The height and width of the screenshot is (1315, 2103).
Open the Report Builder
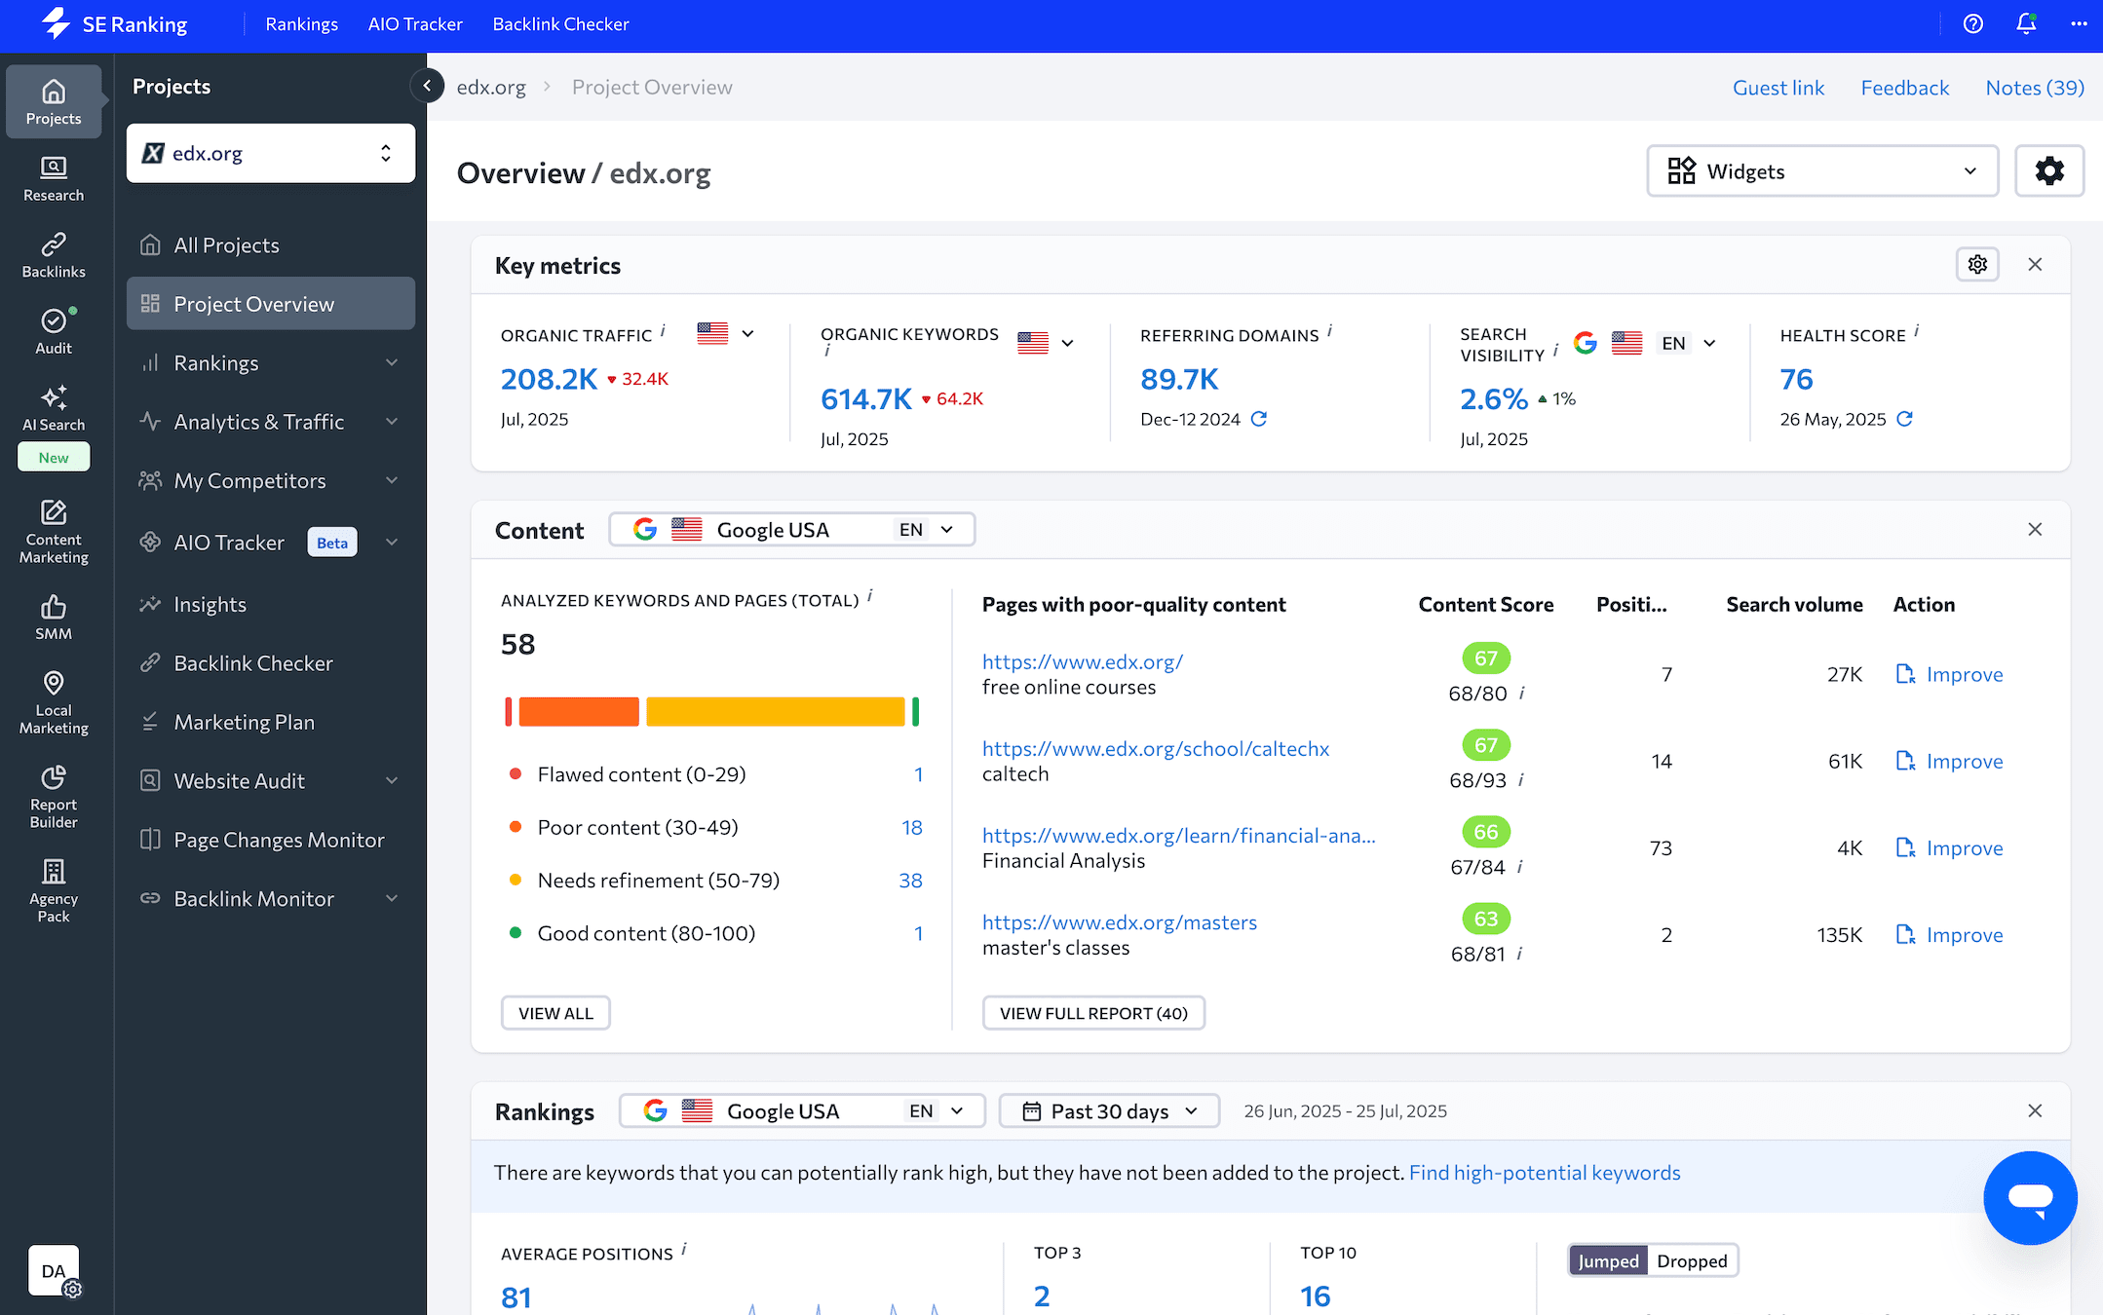point(54,794)
